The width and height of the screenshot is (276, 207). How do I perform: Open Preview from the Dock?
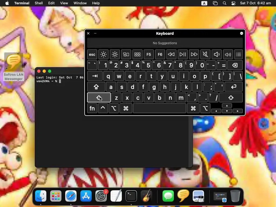pos(198,196)
